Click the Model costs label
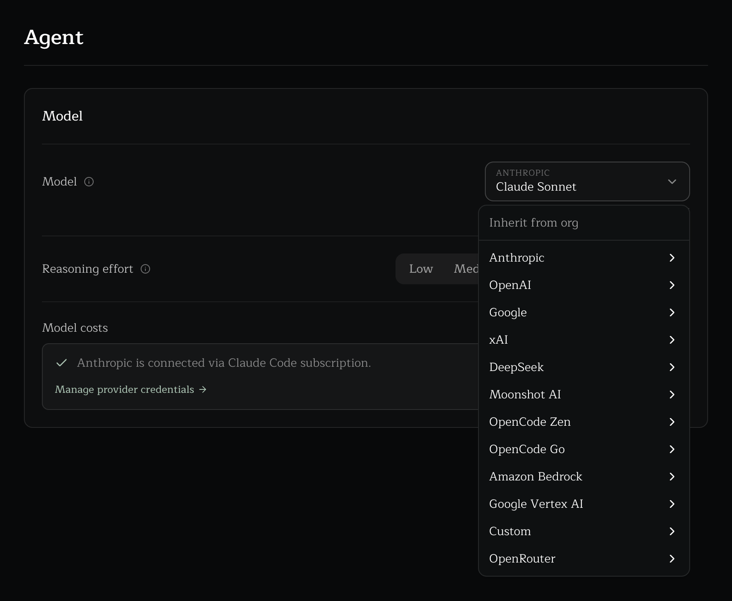The image size is (732, 601). click(75, 328)
